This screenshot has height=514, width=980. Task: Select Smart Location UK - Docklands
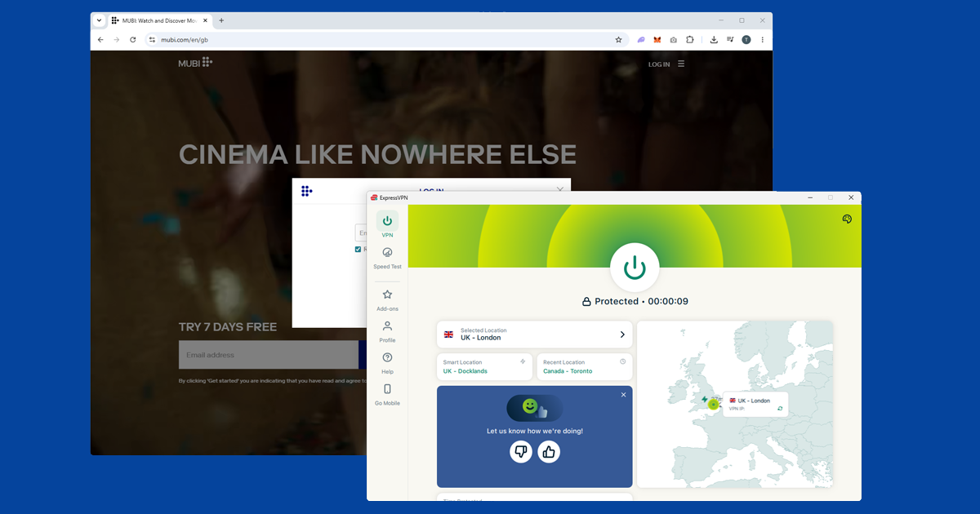(484, 366)
